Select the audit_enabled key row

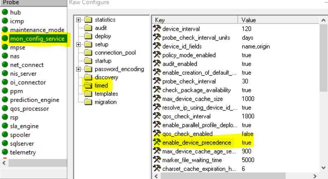[180, 64]
